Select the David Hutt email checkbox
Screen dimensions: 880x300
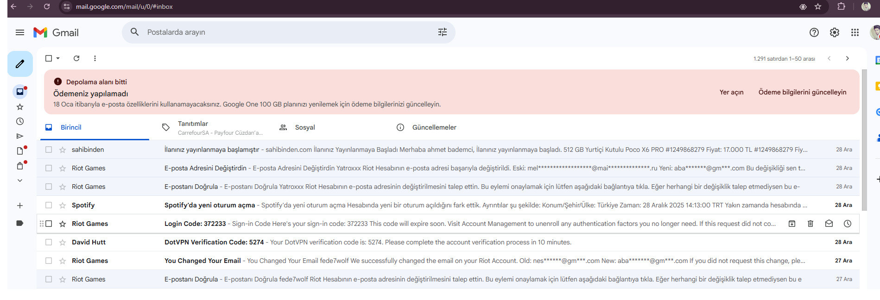[x=49, y=242]
